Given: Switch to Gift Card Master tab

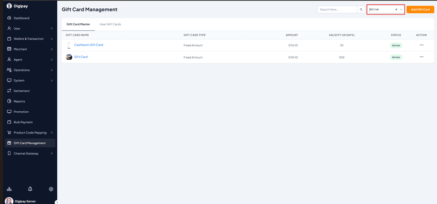Looking at the screenshot, I should coord(78,24).
